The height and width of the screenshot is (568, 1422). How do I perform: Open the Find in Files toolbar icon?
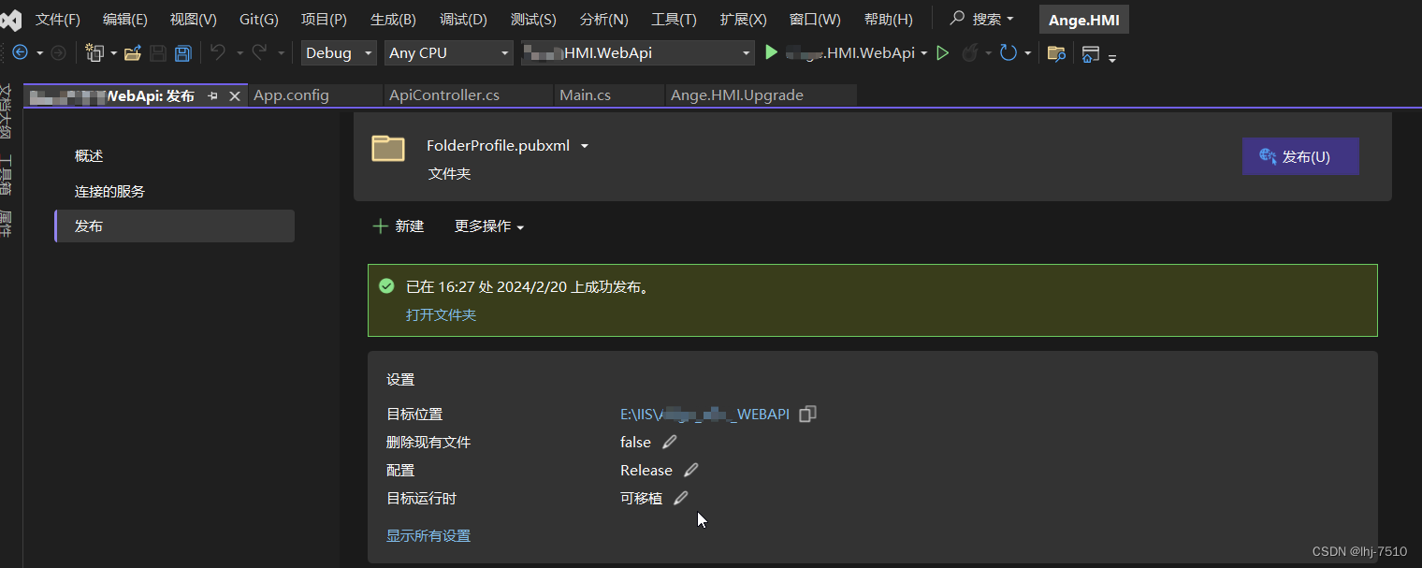[1055, 54]
